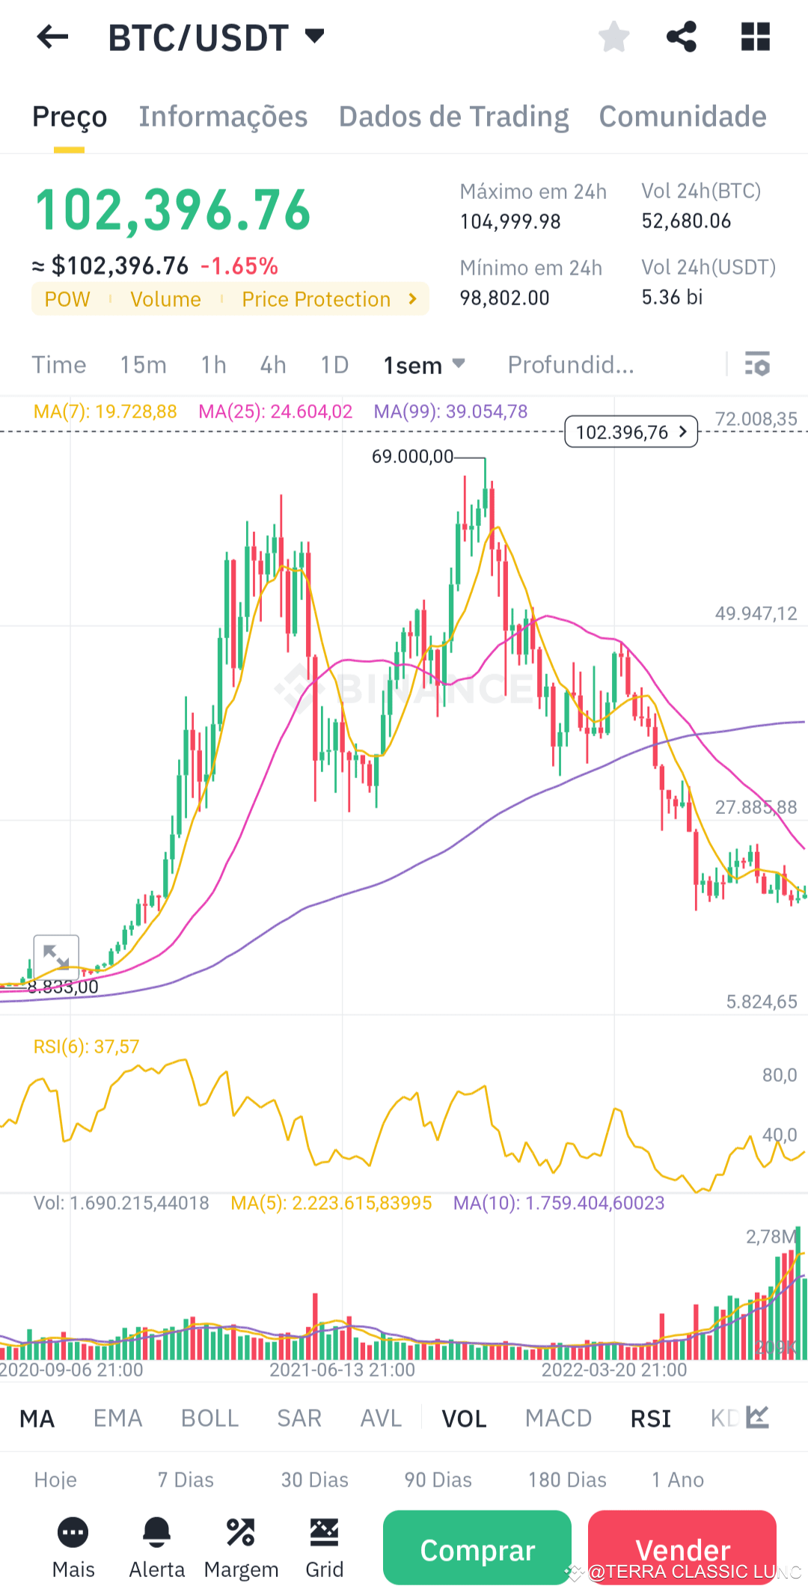808x1589 pixels.
Task: Open Price Protection tag
Action: click(x=316, y=299)
